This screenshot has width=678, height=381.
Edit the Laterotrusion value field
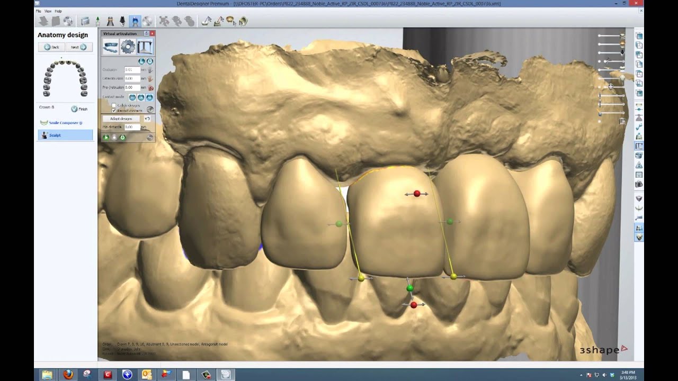click(132, 78)
